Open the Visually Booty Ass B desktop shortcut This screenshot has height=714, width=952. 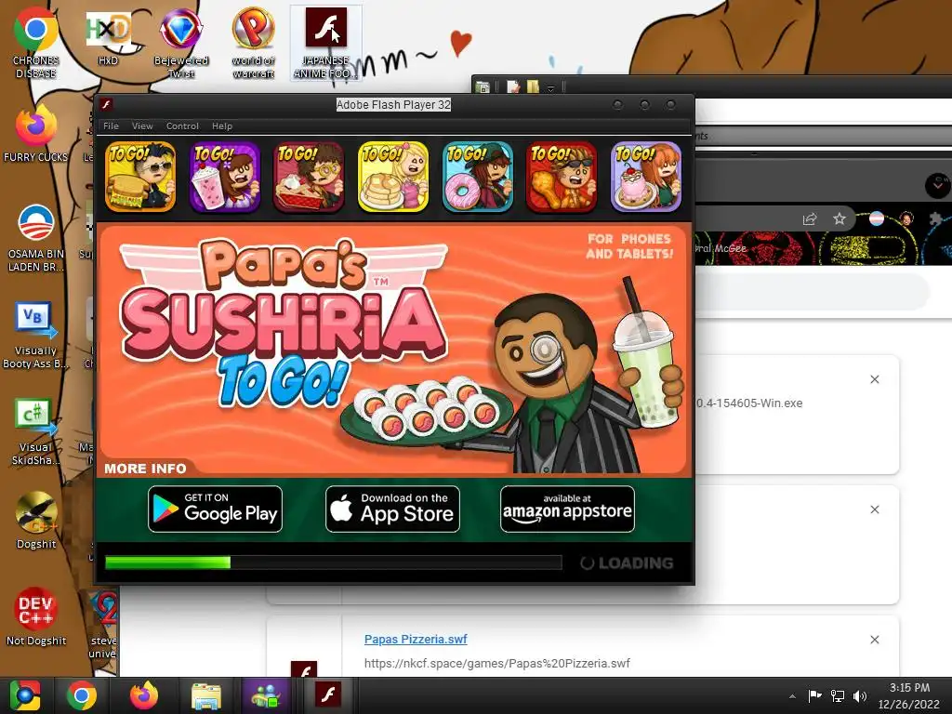[x=36, y=335]
